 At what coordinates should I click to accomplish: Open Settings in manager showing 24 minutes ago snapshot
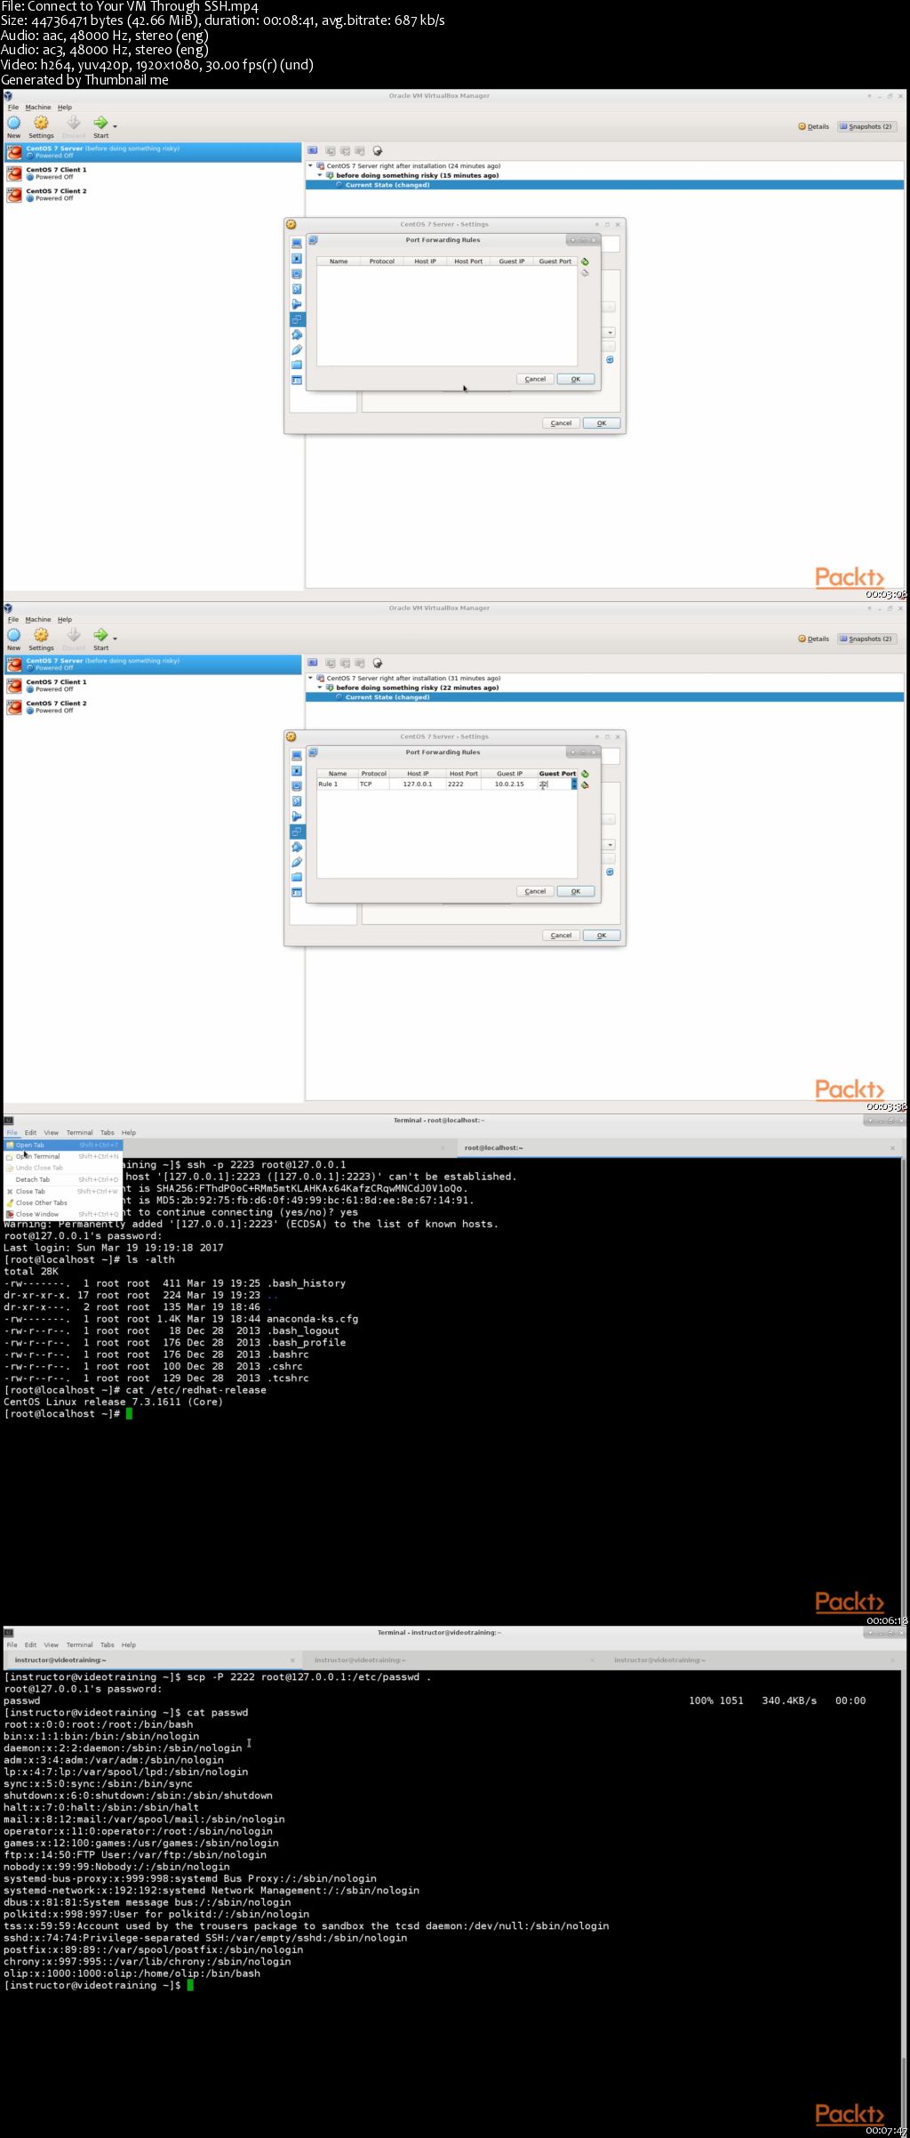tap(41, 126)
